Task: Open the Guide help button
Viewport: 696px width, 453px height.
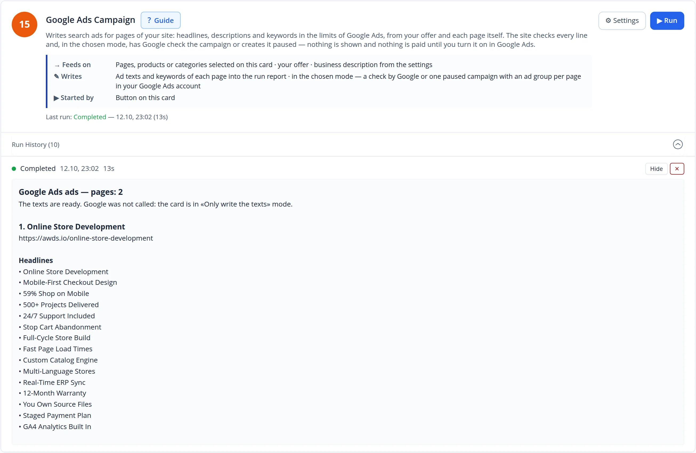Action: coord(161,20)
